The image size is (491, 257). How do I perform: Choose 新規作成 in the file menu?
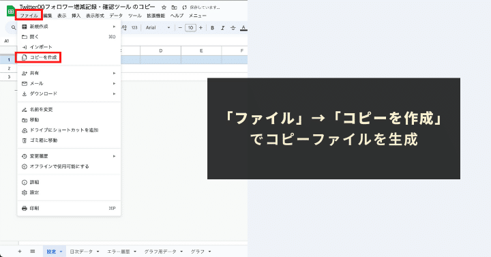(69, 27)
